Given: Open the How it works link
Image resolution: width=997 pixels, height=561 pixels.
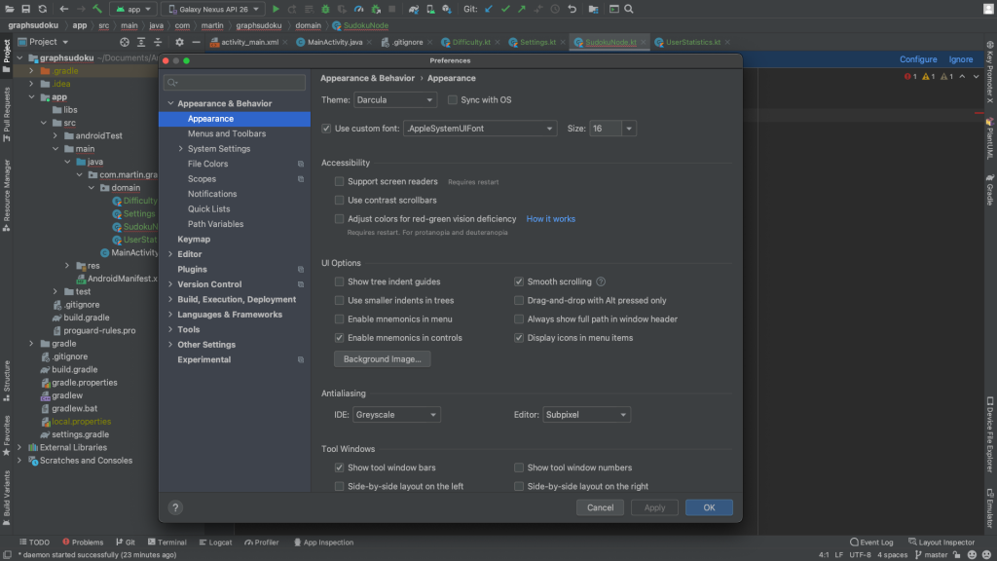Looking at the screenshot, I should pos(550,219).
